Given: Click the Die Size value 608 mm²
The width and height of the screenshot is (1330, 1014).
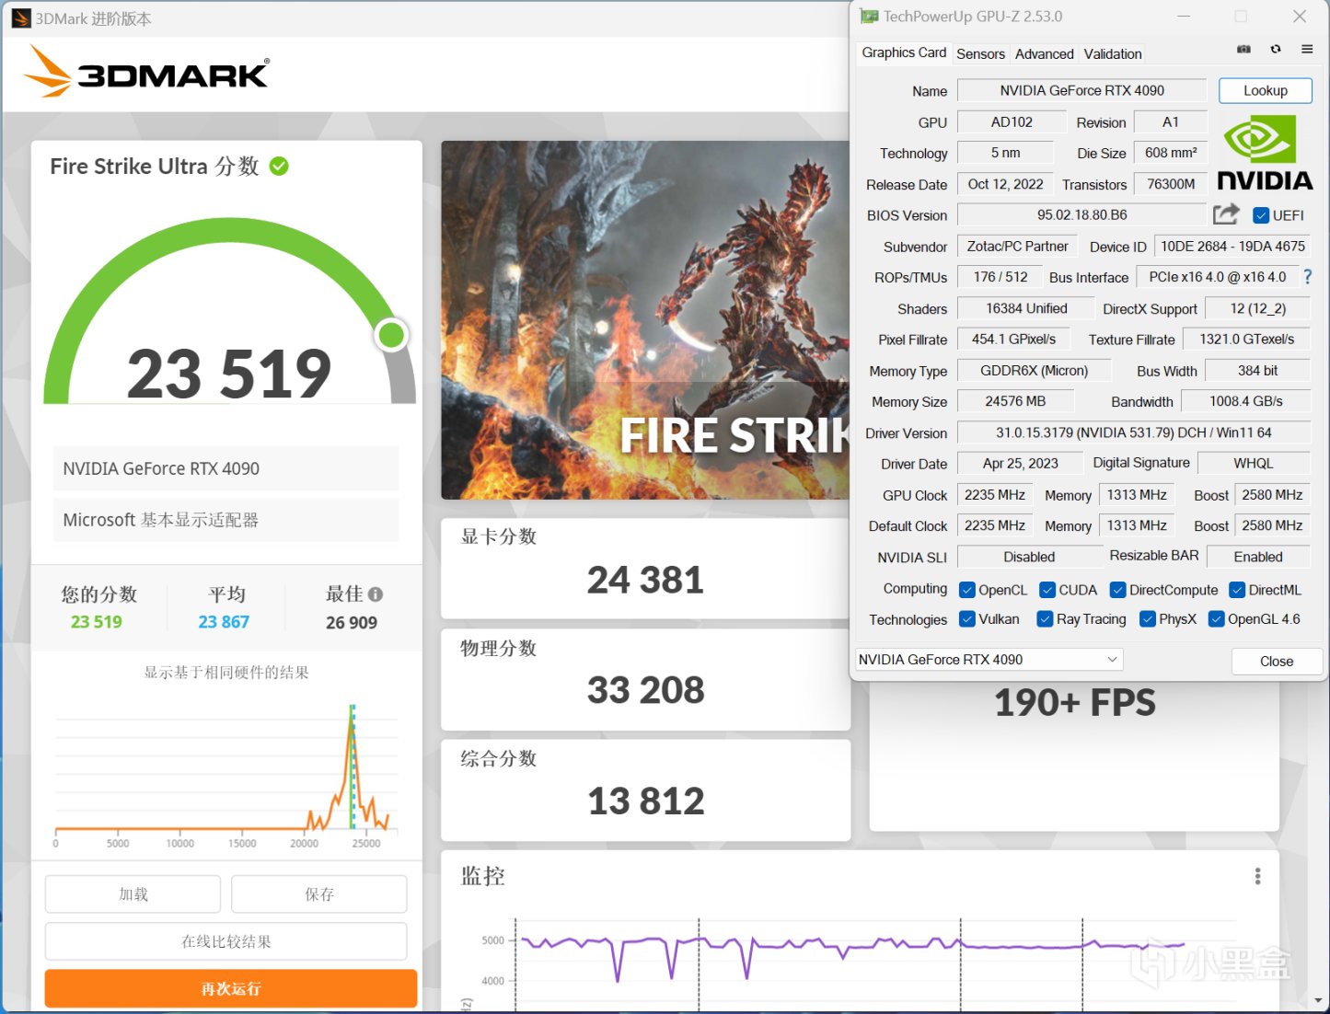Looking at the screenshot, I should [1171, 153].
